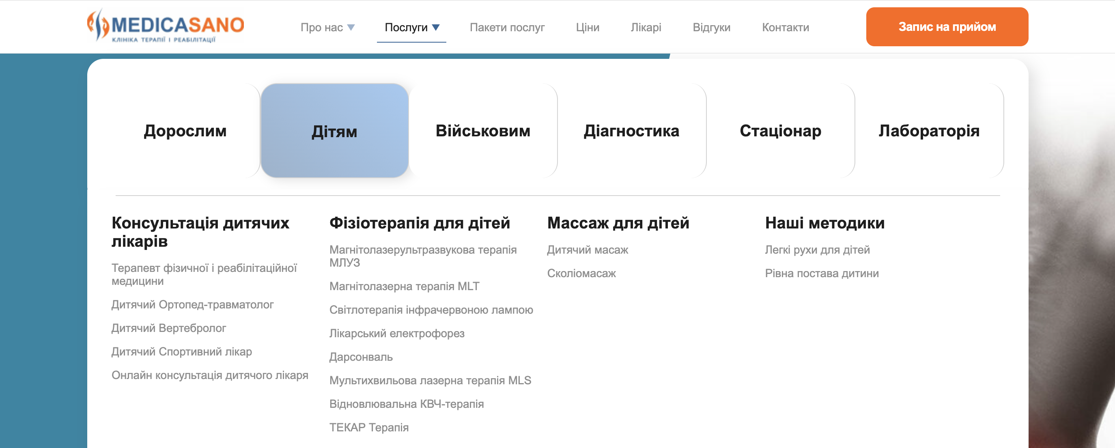Follow the Рівна постава дитини link
The height and width of the screenshot is (448, 1115).
(x=822, y=274)
